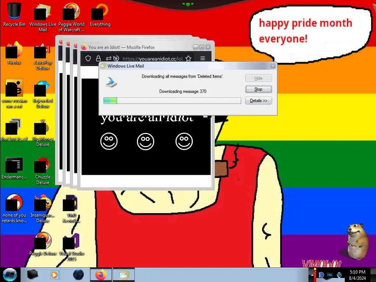376x282 pixels.
Task: Switch to Windows Live Mail taskbar button
Action: click(123, 275)
